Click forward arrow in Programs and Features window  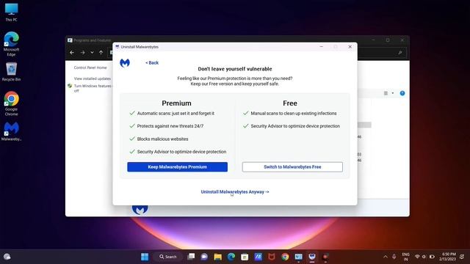pos(82,53)
